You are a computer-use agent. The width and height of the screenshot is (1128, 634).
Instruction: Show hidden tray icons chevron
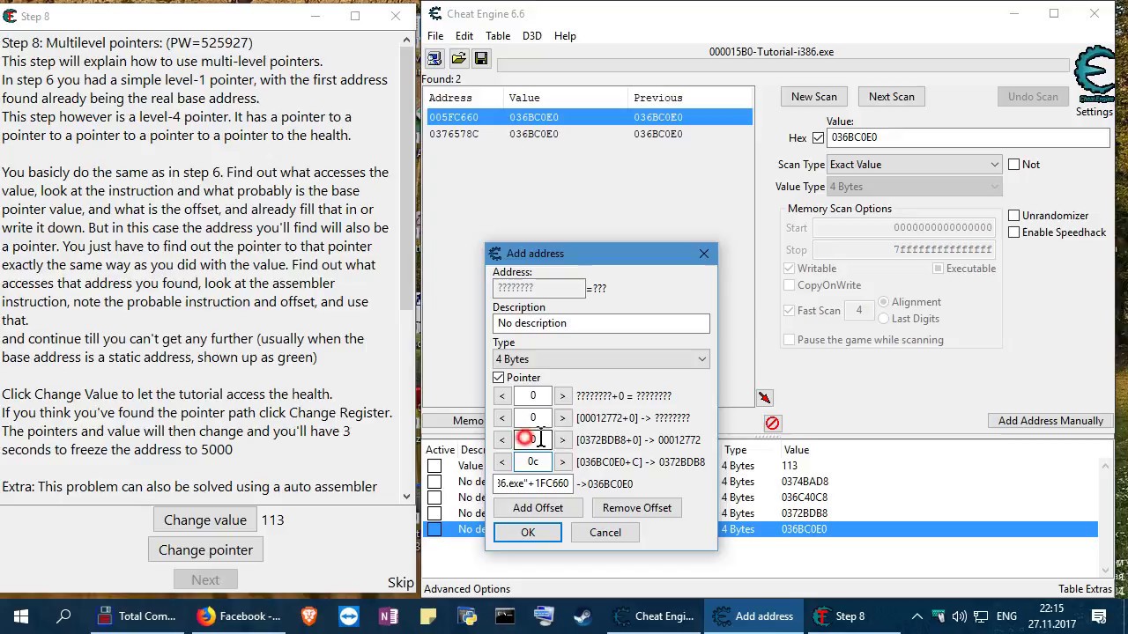(917, 616)
